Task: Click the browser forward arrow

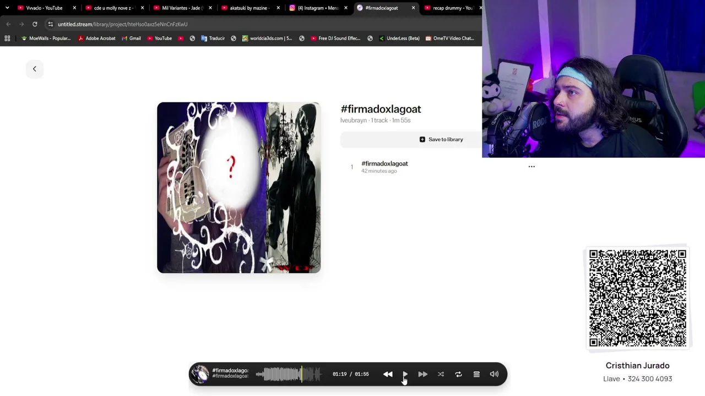Action: tap(21, 24)
